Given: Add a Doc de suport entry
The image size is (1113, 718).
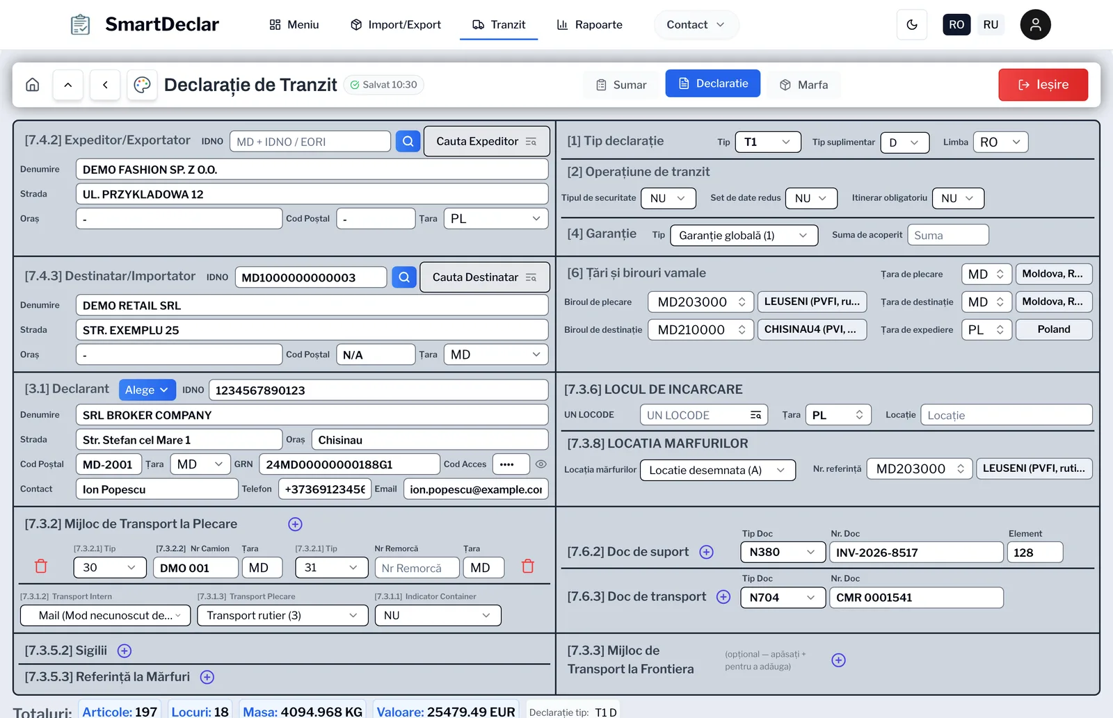Looking at the screenshot, I should (706, 552).
